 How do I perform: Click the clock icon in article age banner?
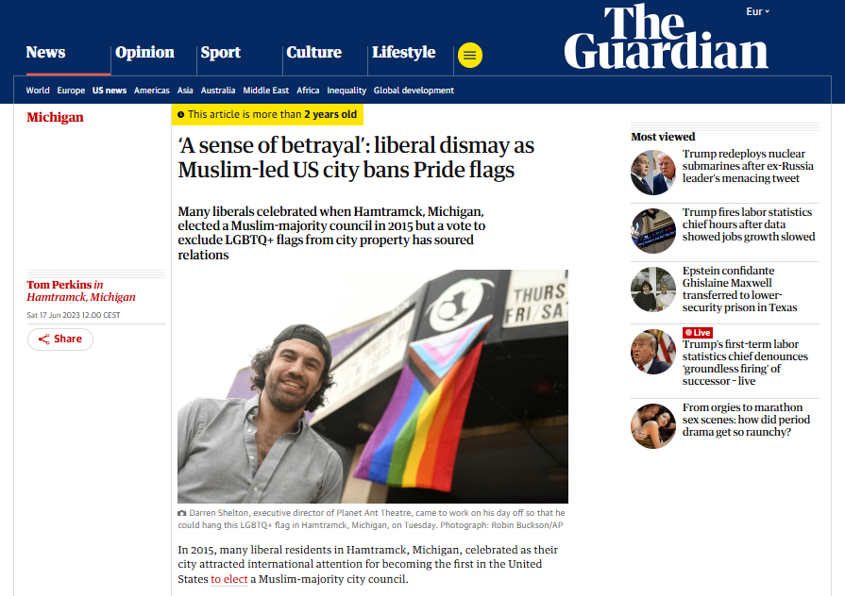click(181, 115)
